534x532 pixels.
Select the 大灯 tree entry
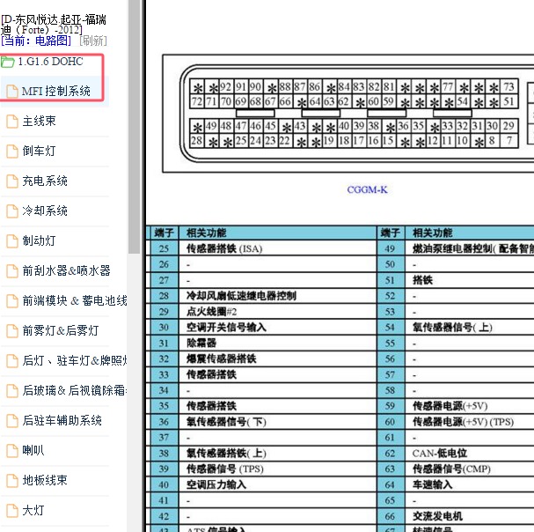pyautogui.click(x=33, y=511)
